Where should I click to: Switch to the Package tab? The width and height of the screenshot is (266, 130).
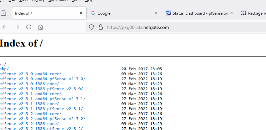coord(252,13)
